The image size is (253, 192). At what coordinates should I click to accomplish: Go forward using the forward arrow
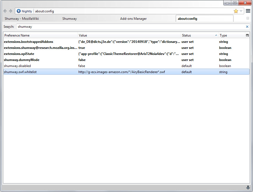pos(11,11)
